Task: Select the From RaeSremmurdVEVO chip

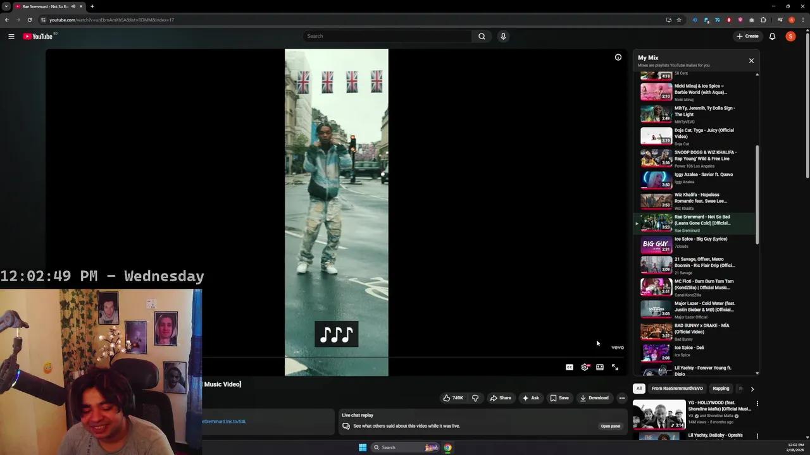Action: click(x=677, y=389)
